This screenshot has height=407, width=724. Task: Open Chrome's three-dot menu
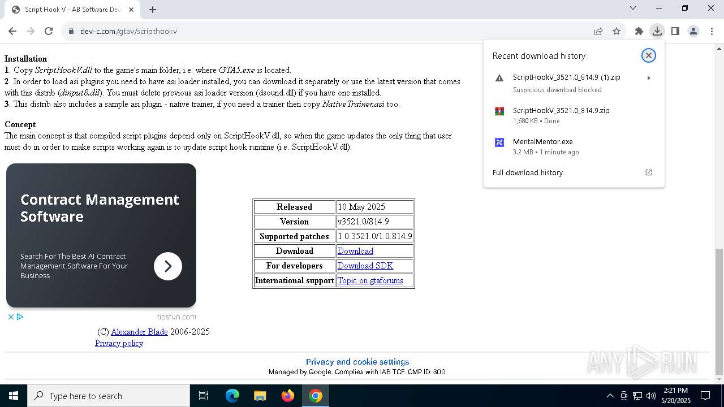[712, 31]
